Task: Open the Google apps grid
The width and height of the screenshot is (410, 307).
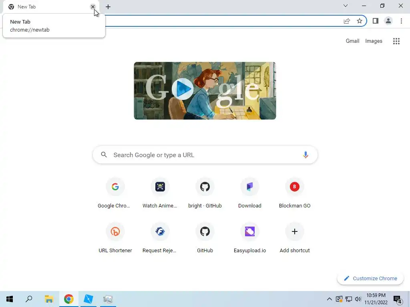Action: point(396,41)
